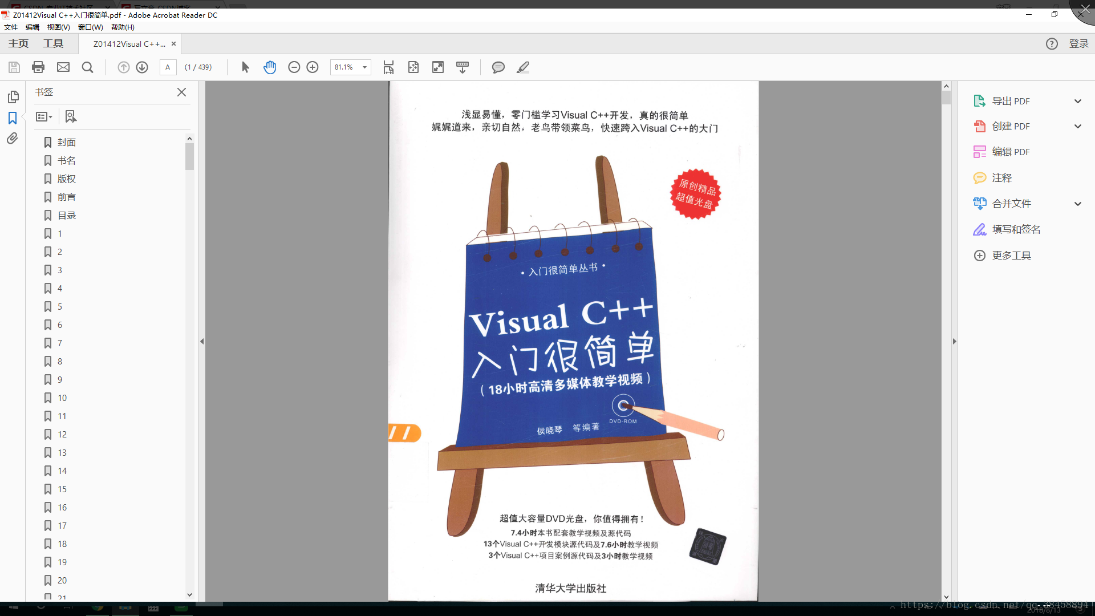Screen dimensions: 1095x616
Task: Go to previous page arrow
Action: click(x=123, y=67)
